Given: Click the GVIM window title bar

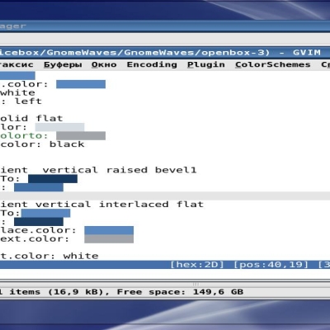Looking at the screenshot, I should pyautogui.click(x=165, y=53).
